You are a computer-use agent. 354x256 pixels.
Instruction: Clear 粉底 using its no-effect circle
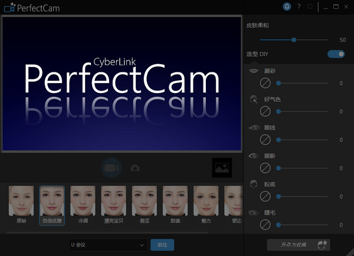[x=265, y=197]
